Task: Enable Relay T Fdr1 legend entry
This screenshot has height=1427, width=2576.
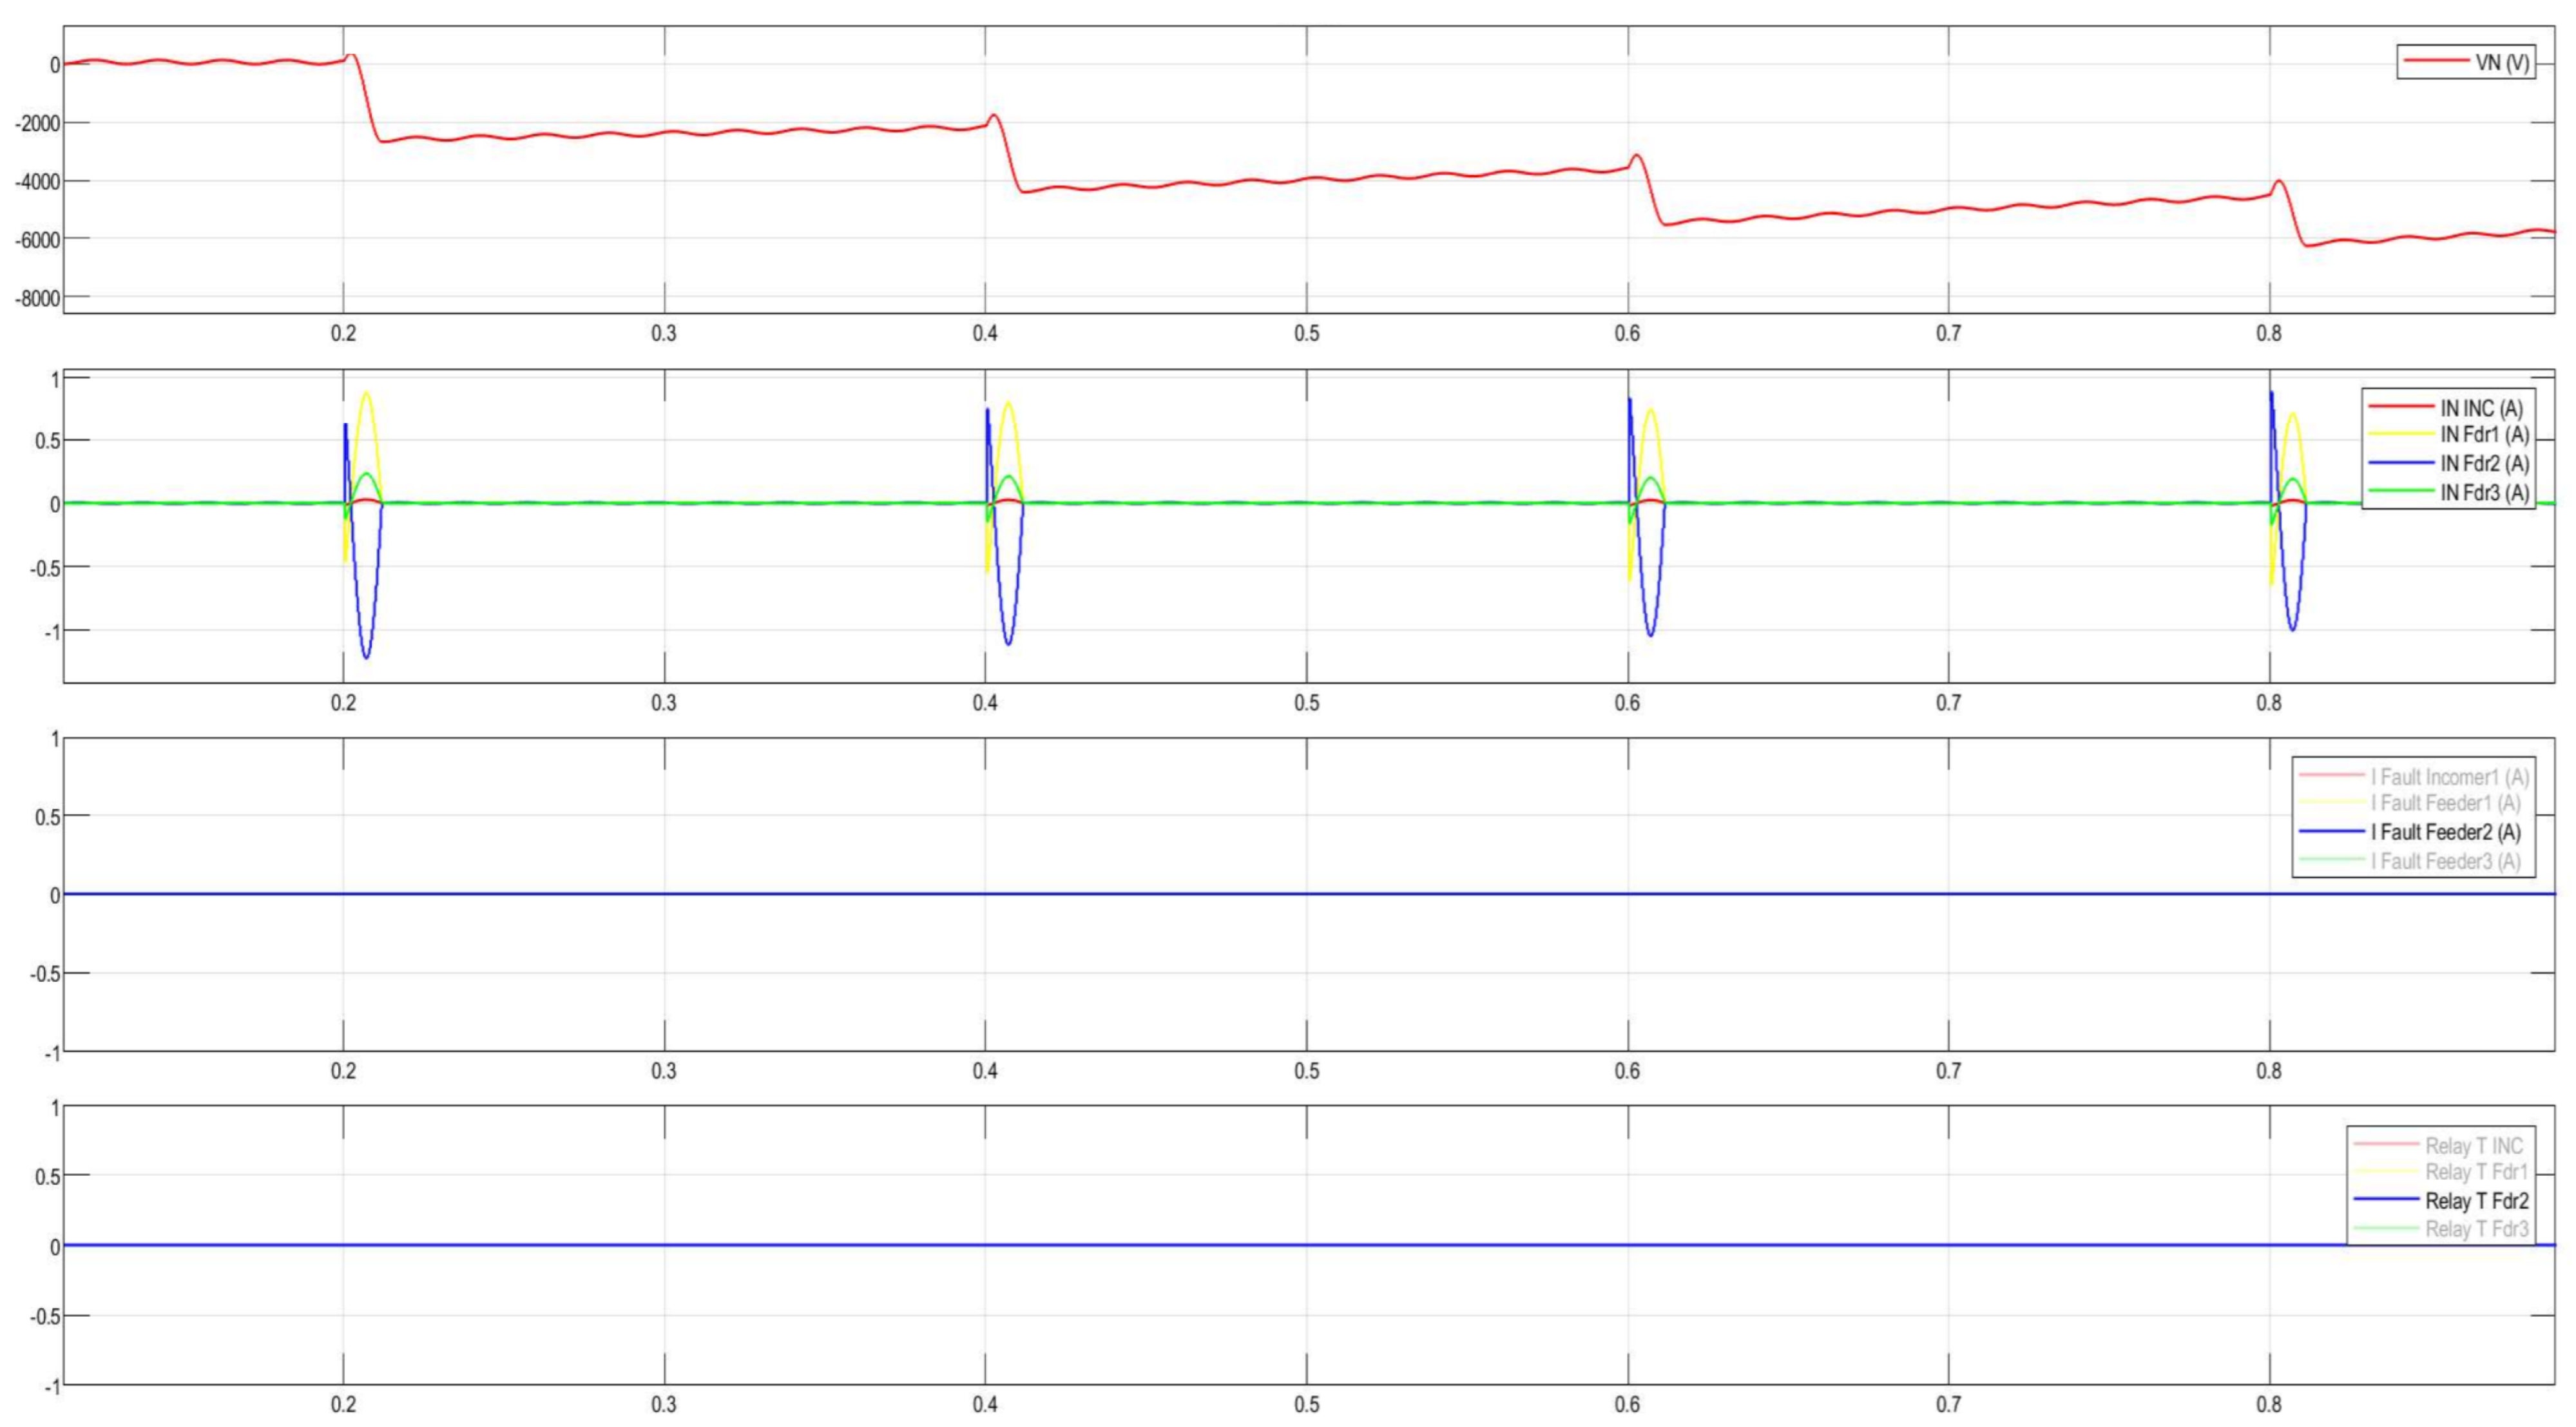Action: point(2476,1172)
